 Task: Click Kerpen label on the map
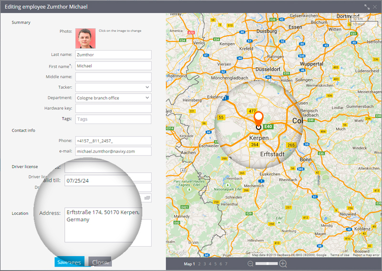[259, 138]
